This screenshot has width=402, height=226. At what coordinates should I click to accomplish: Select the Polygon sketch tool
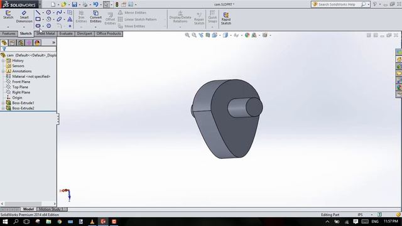(x=49, y=26)
